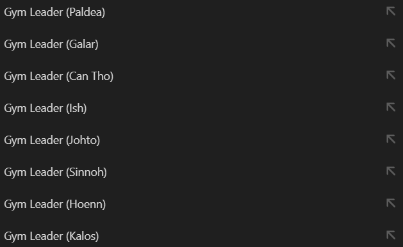Select Gym Leader (Kalos) in the suggestions
This screenshot has height=247, width=403.
point(201,236)
